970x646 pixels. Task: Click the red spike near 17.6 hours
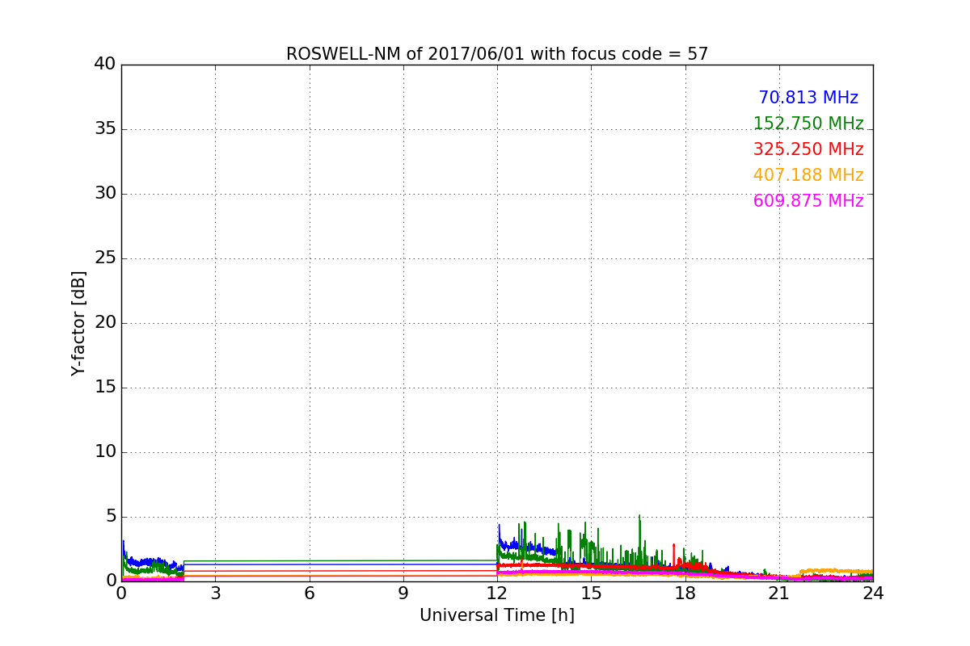click(673, 554)
